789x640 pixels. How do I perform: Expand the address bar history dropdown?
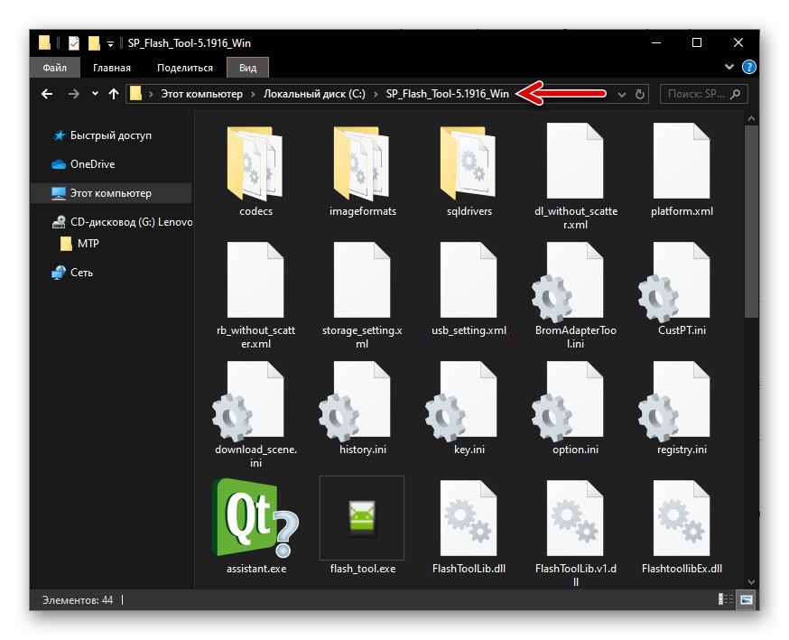tap(622, 94)
